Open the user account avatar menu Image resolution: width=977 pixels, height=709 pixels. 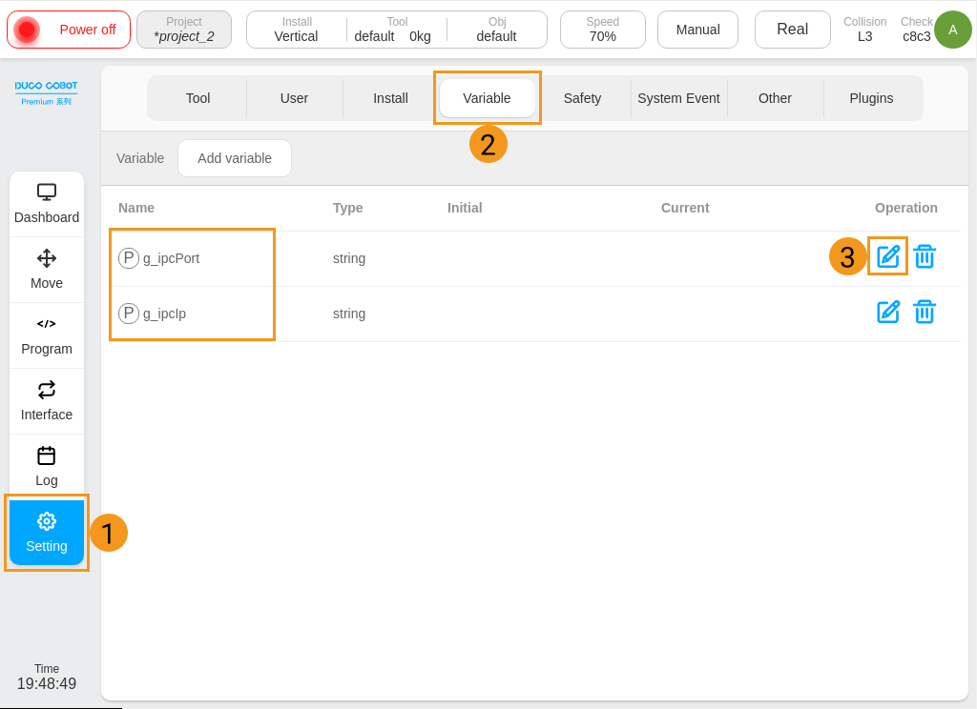coord(952,30)
